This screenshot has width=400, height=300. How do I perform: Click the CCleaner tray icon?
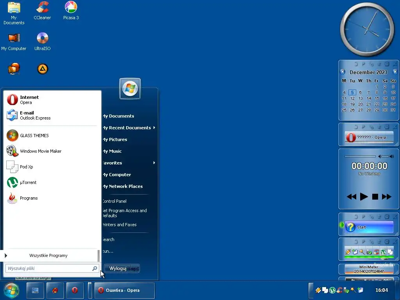coord(339,290)
